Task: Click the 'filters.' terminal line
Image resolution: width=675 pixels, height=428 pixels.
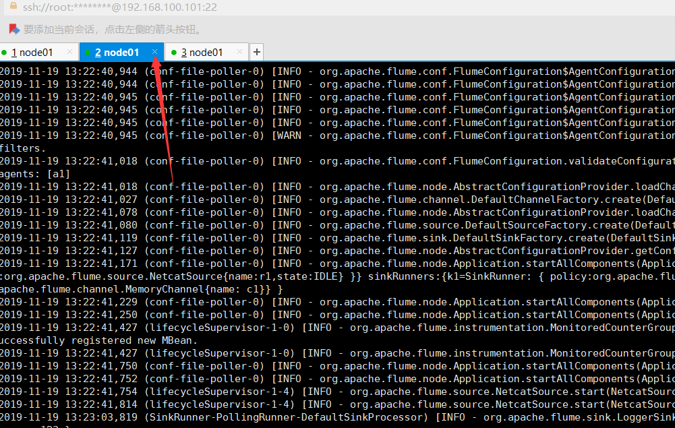Action: [x=22, y=148]
